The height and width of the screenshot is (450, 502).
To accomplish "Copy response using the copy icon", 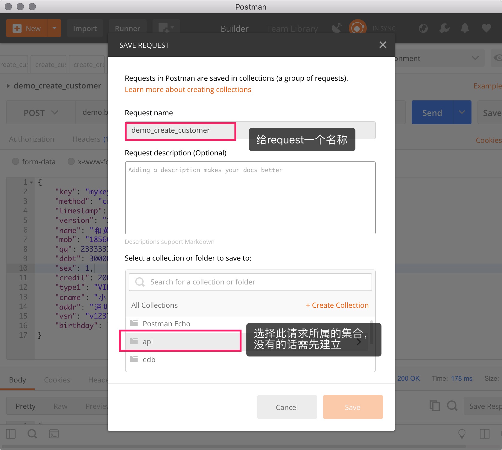I will (434, 406).
